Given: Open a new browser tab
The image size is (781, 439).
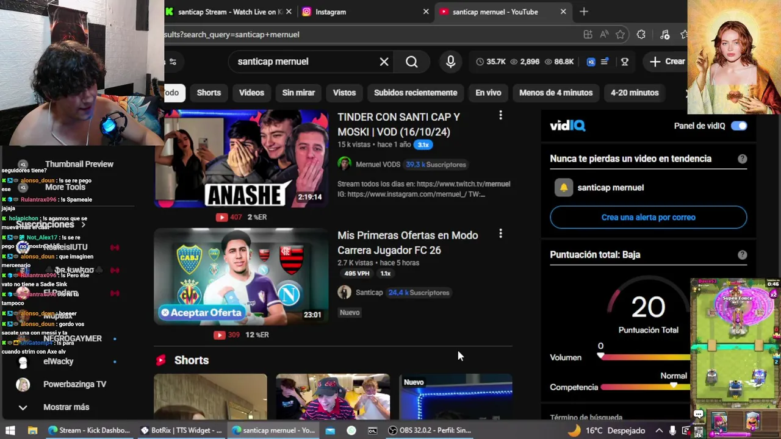Looking at the screenshot, I should pos(584,12).
